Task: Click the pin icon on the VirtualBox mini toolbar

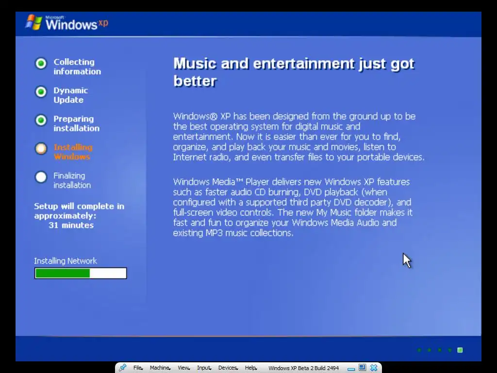Action: (x=123, y=368)
